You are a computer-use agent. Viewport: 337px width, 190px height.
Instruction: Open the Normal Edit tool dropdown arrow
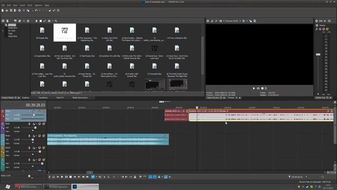click(x=96, y=177)
